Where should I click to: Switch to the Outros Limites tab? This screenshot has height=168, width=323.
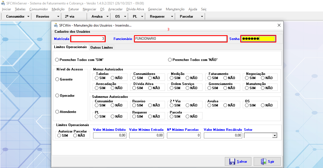point(102,48)
